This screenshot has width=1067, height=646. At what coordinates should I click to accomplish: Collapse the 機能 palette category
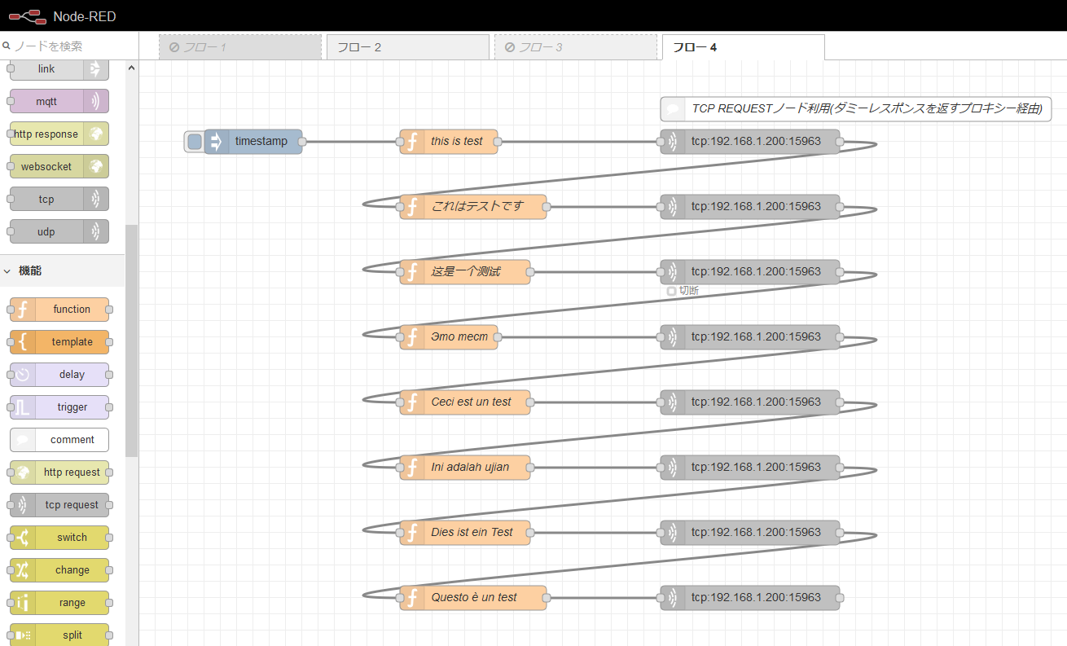[x=63, y=270]
